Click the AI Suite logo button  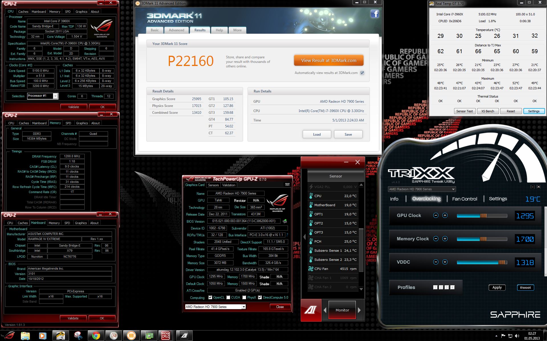point(311,310)
